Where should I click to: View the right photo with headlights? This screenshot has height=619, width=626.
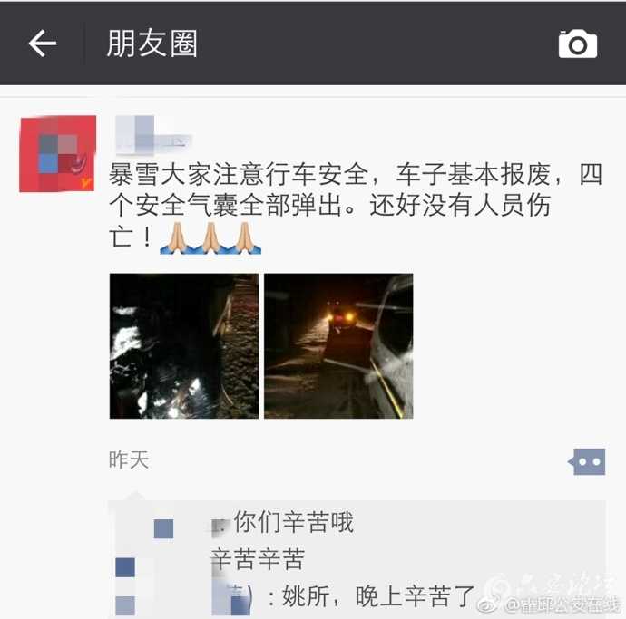[338, 346]
